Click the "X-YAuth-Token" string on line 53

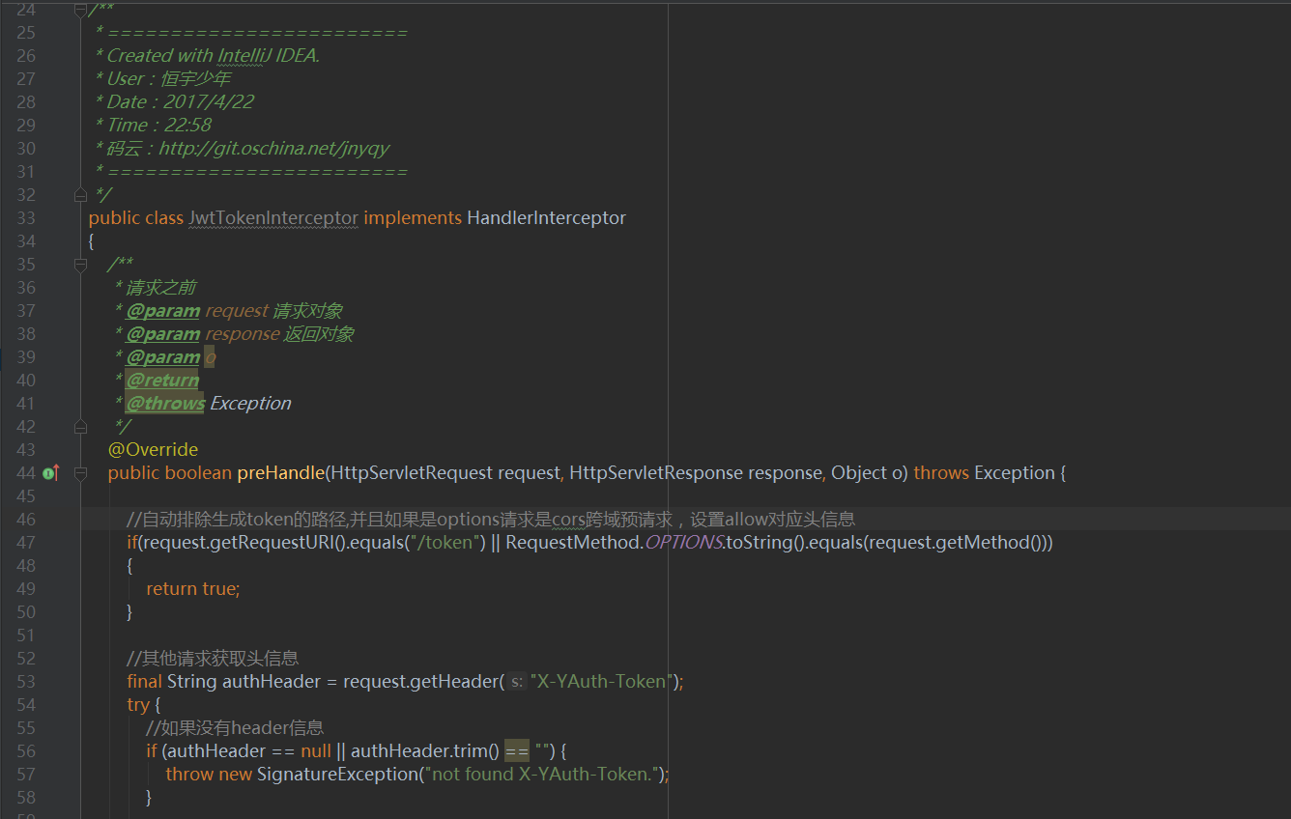(x=599, y=682)
